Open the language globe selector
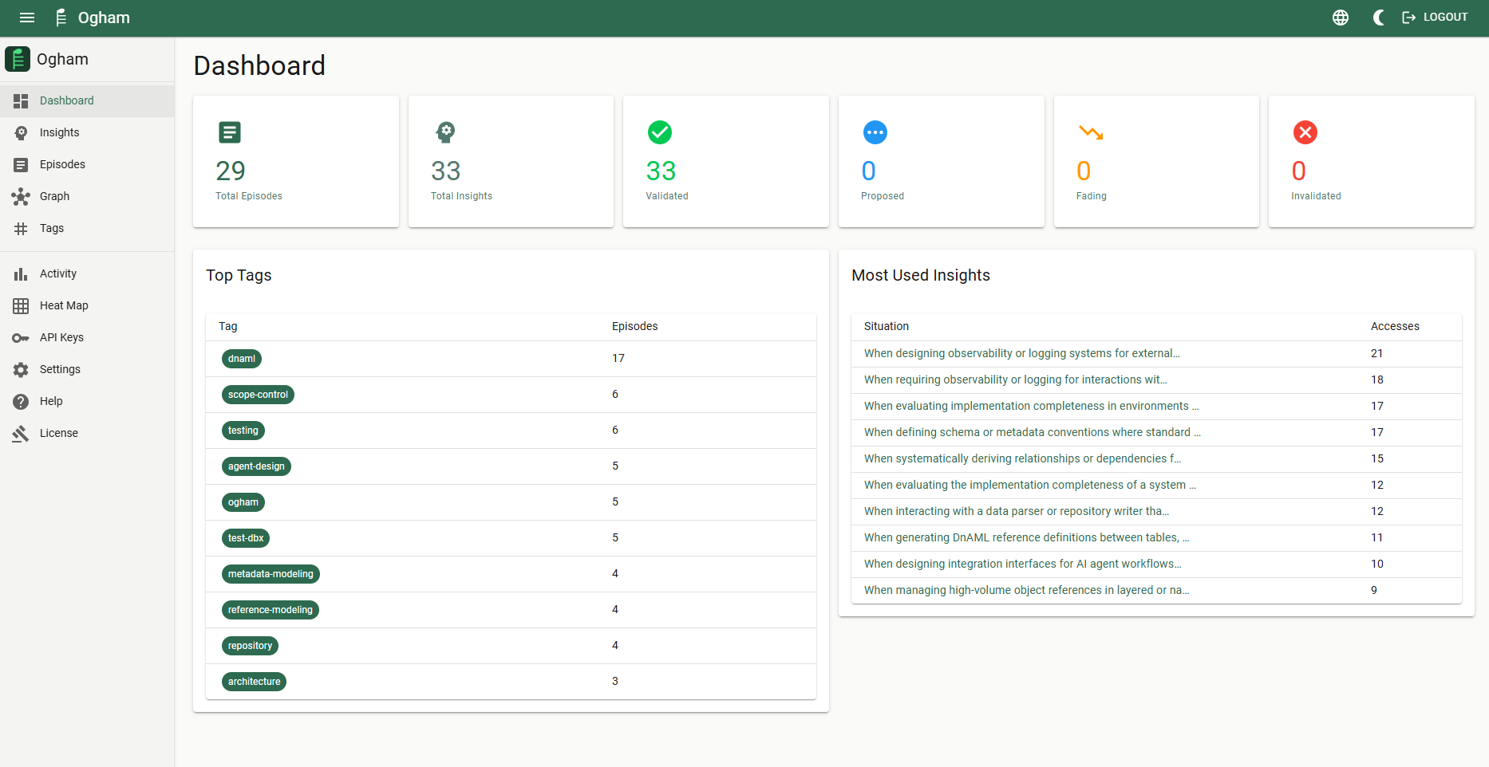Viewport: 1489px width, 767px height. point(1341,18)
